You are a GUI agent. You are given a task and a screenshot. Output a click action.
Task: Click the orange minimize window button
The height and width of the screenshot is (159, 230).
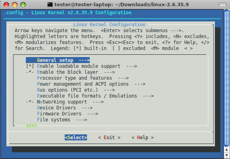(x=15, y=5)
